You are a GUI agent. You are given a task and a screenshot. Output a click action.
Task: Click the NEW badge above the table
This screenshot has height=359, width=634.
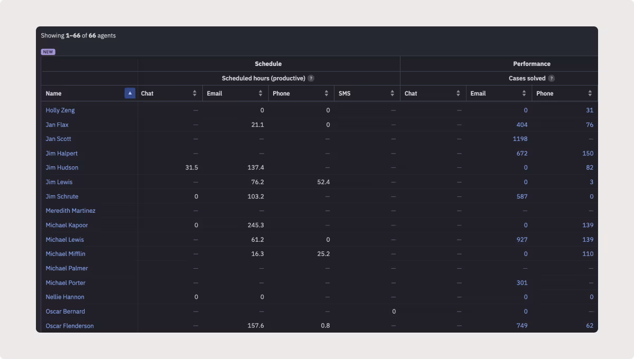48,52
